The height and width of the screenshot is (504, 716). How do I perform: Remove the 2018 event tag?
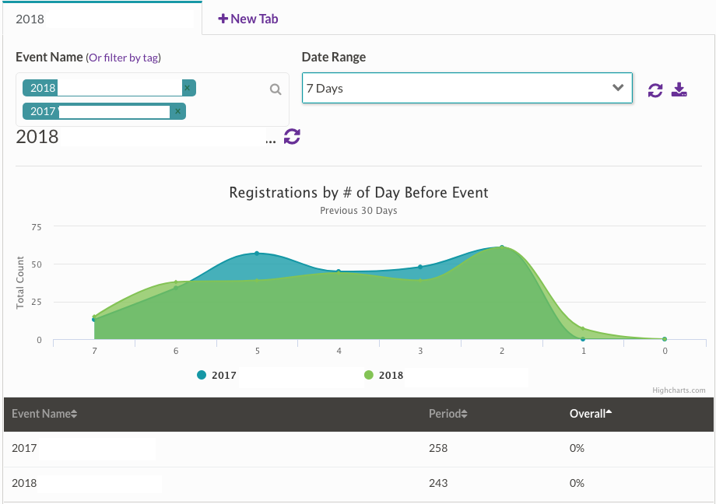coord(188,89)
